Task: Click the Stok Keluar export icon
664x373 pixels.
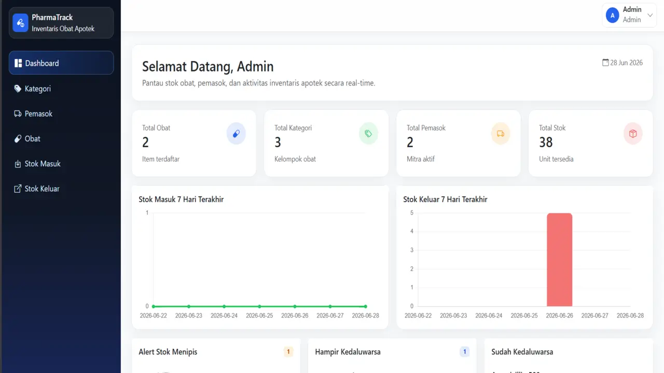Action: click(18, 189)
